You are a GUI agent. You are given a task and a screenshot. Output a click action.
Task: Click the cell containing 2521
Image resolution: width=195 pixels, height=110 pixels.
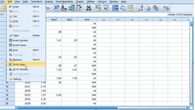point(23,86)
